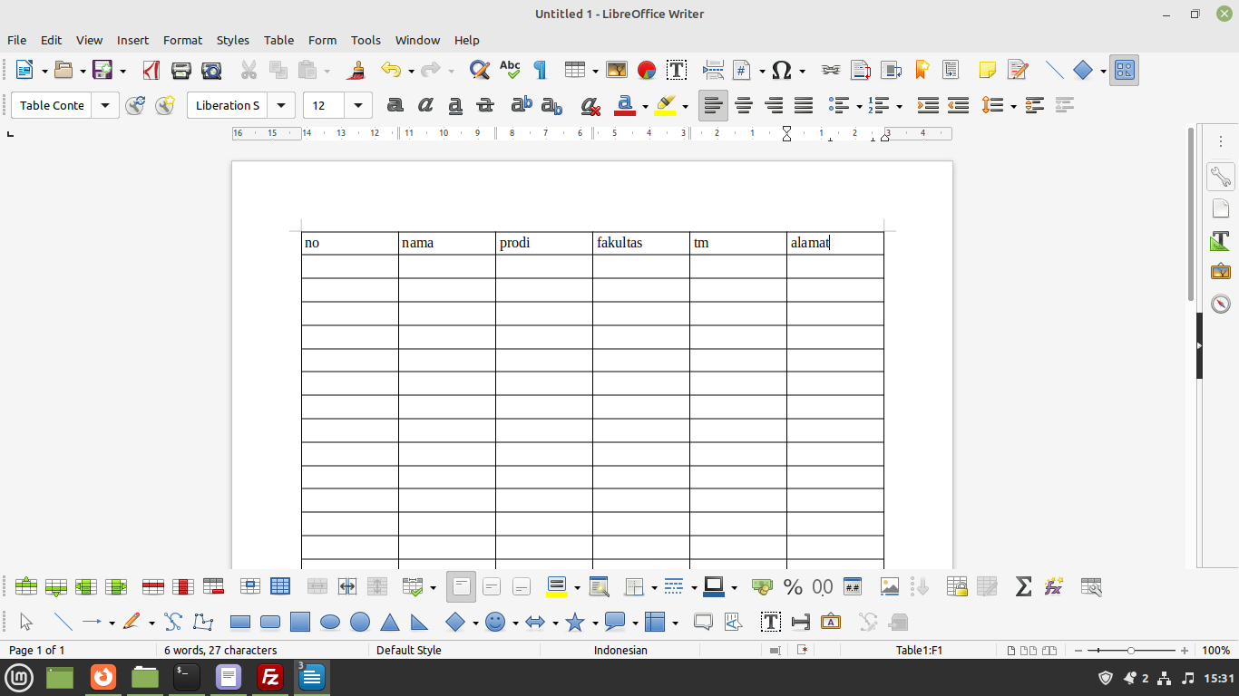Open Firefox from taskbar
The height and width of the screenshot is (696, 1239).
point(103,676)
